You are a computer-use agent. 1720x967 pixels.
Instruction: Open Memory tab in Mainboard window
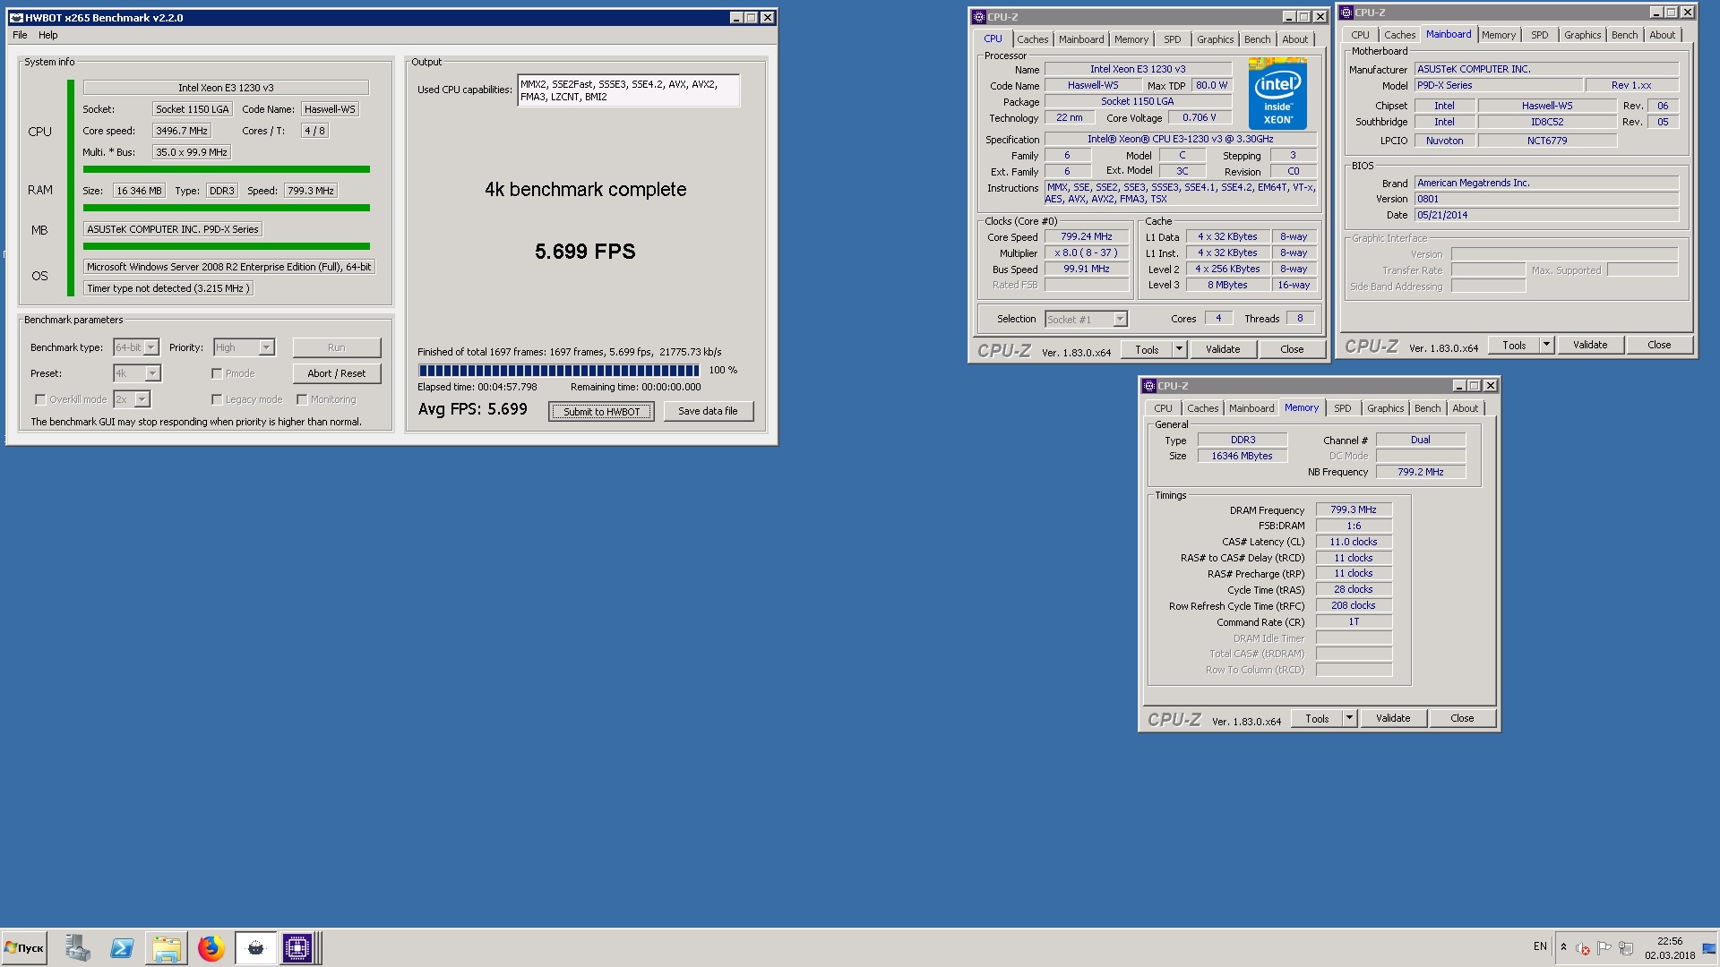point(1498,35)
